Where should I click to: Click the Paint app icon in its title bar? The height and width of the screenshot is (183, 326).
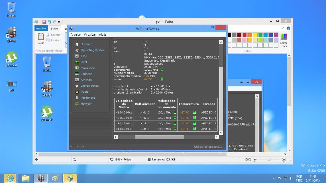(36, 22)
